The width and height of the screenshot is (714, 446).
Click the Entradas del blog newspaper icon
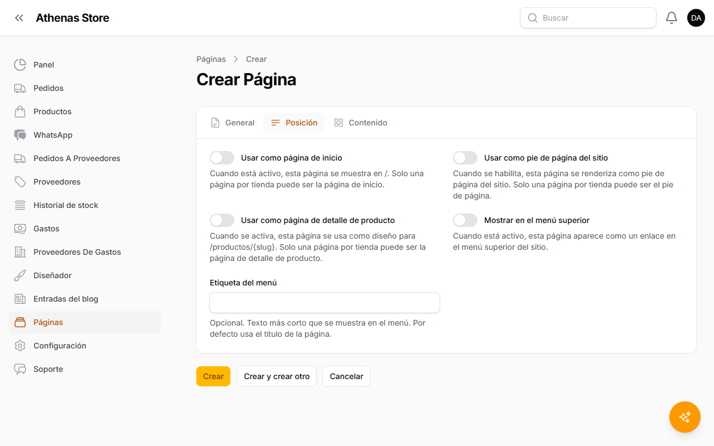tap(20, 299)
